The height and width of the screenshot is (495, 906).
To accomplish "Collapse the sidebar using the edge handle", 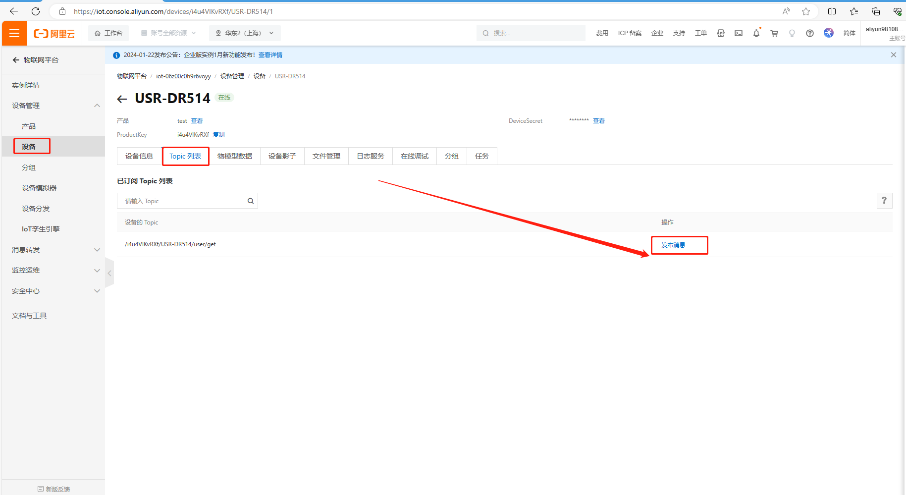I will pyautogui.click(x=109, y=273).
